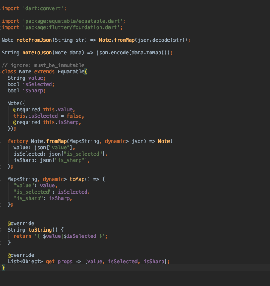Click json["is_sharp"] in fromMap
The width and height of the screenshot is (270, 286).
pyautogui.click(x=64, y=160)
